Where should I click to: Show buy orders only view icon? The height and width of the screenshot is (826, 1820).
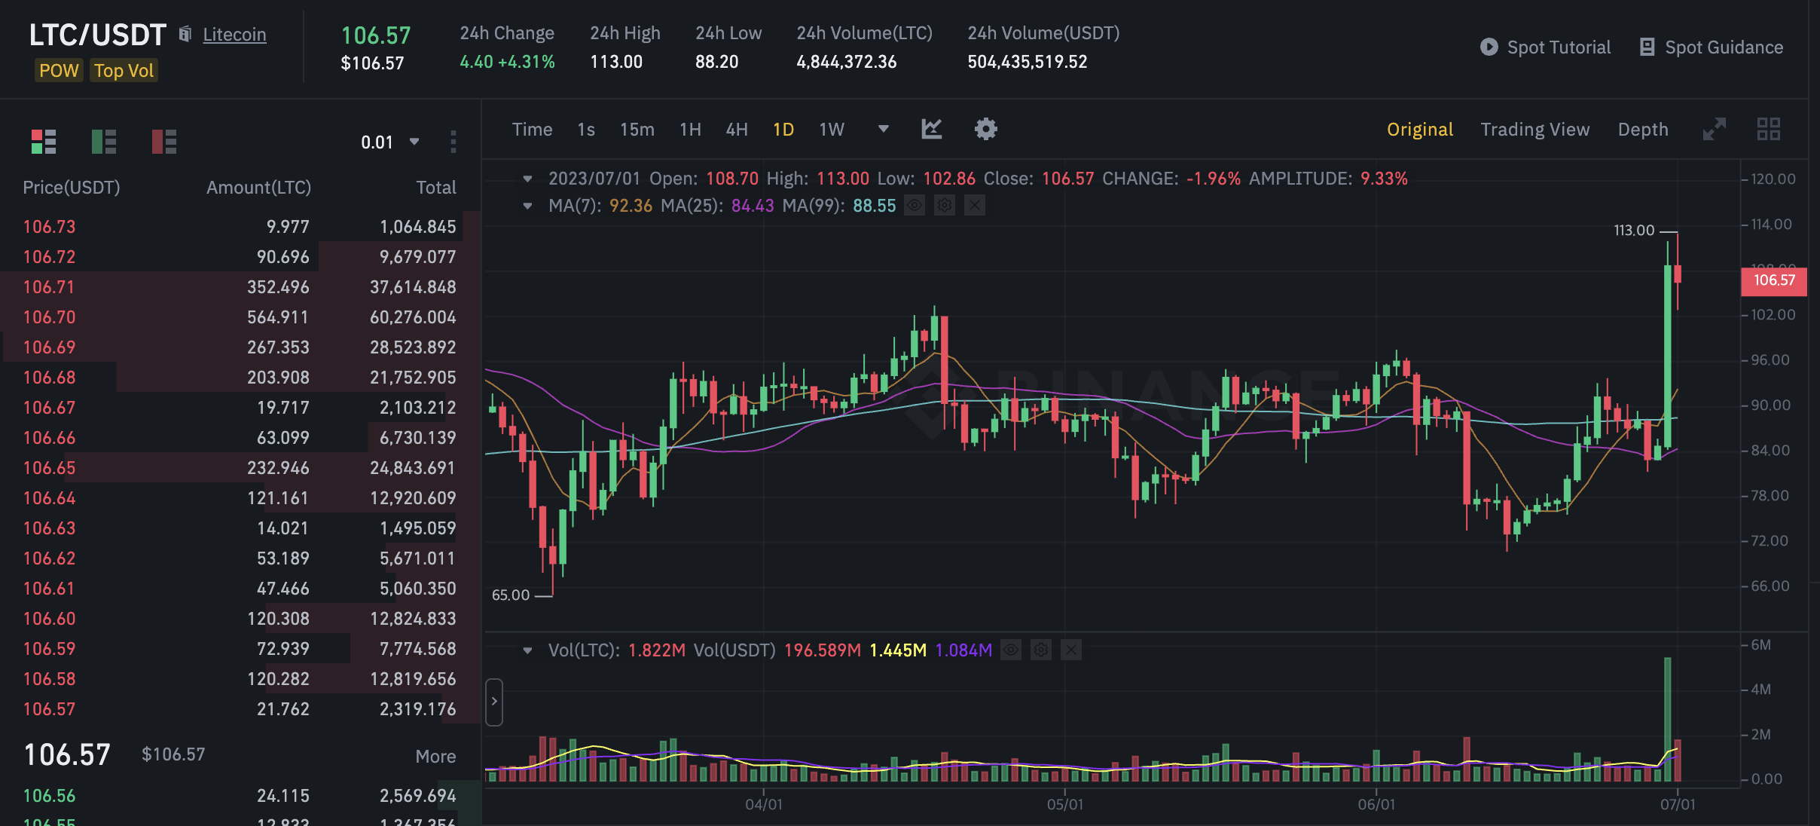(x=104, y=142)
